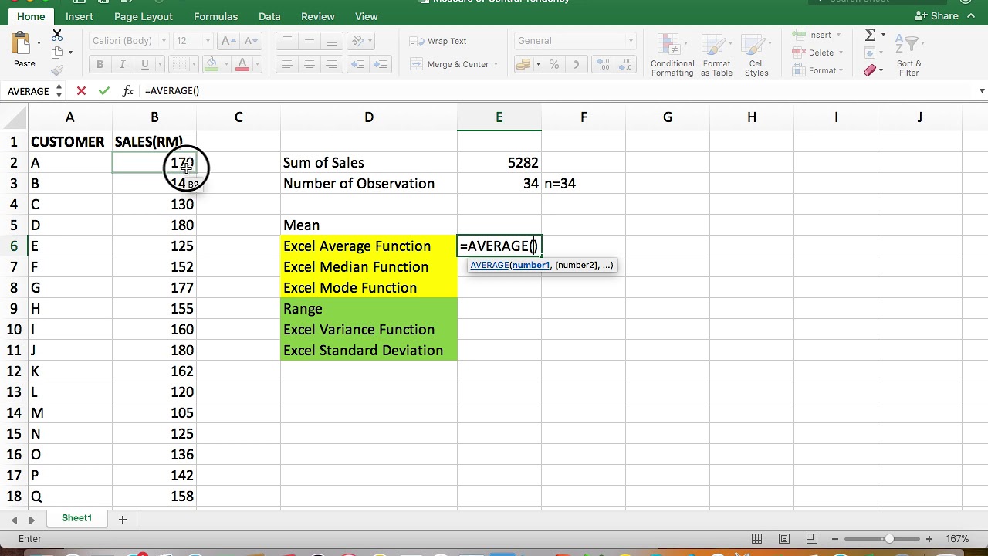The height and width of the screenshot is (556, 988).
Task: Open the Insert ribbon tab
Action: 80,16
